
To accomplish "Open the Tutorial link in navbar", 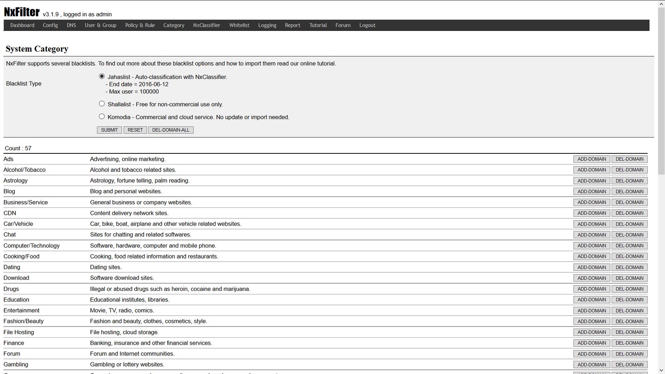I will click(318, 25).
